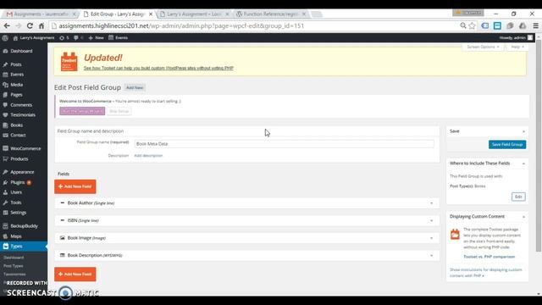Open Events in the admin bar
Image resolution: width=542 pixels, height=305 pixels.
click(x=119, y=37)
